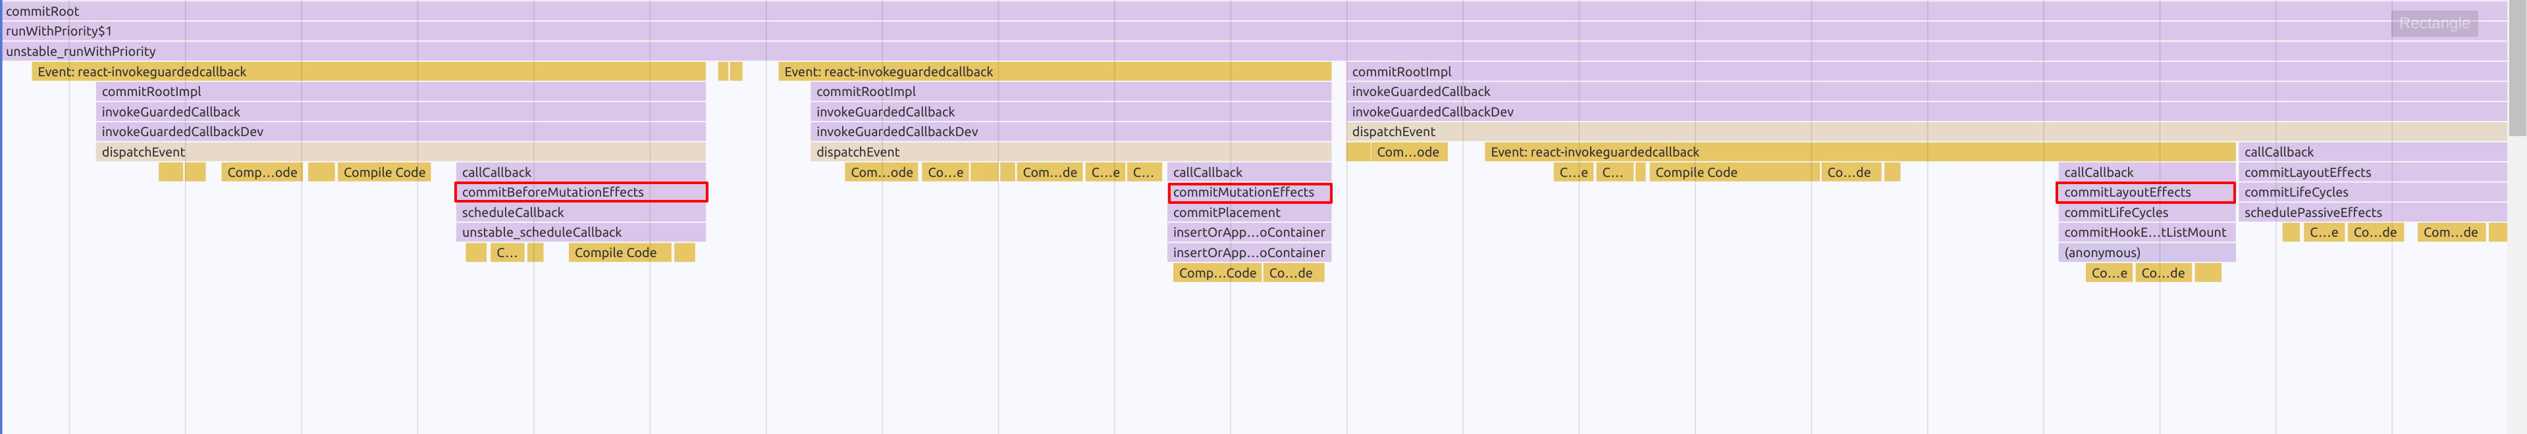
Task: Select the red-outlined commitMutationEffects bar
Action: click(1250, 192)
